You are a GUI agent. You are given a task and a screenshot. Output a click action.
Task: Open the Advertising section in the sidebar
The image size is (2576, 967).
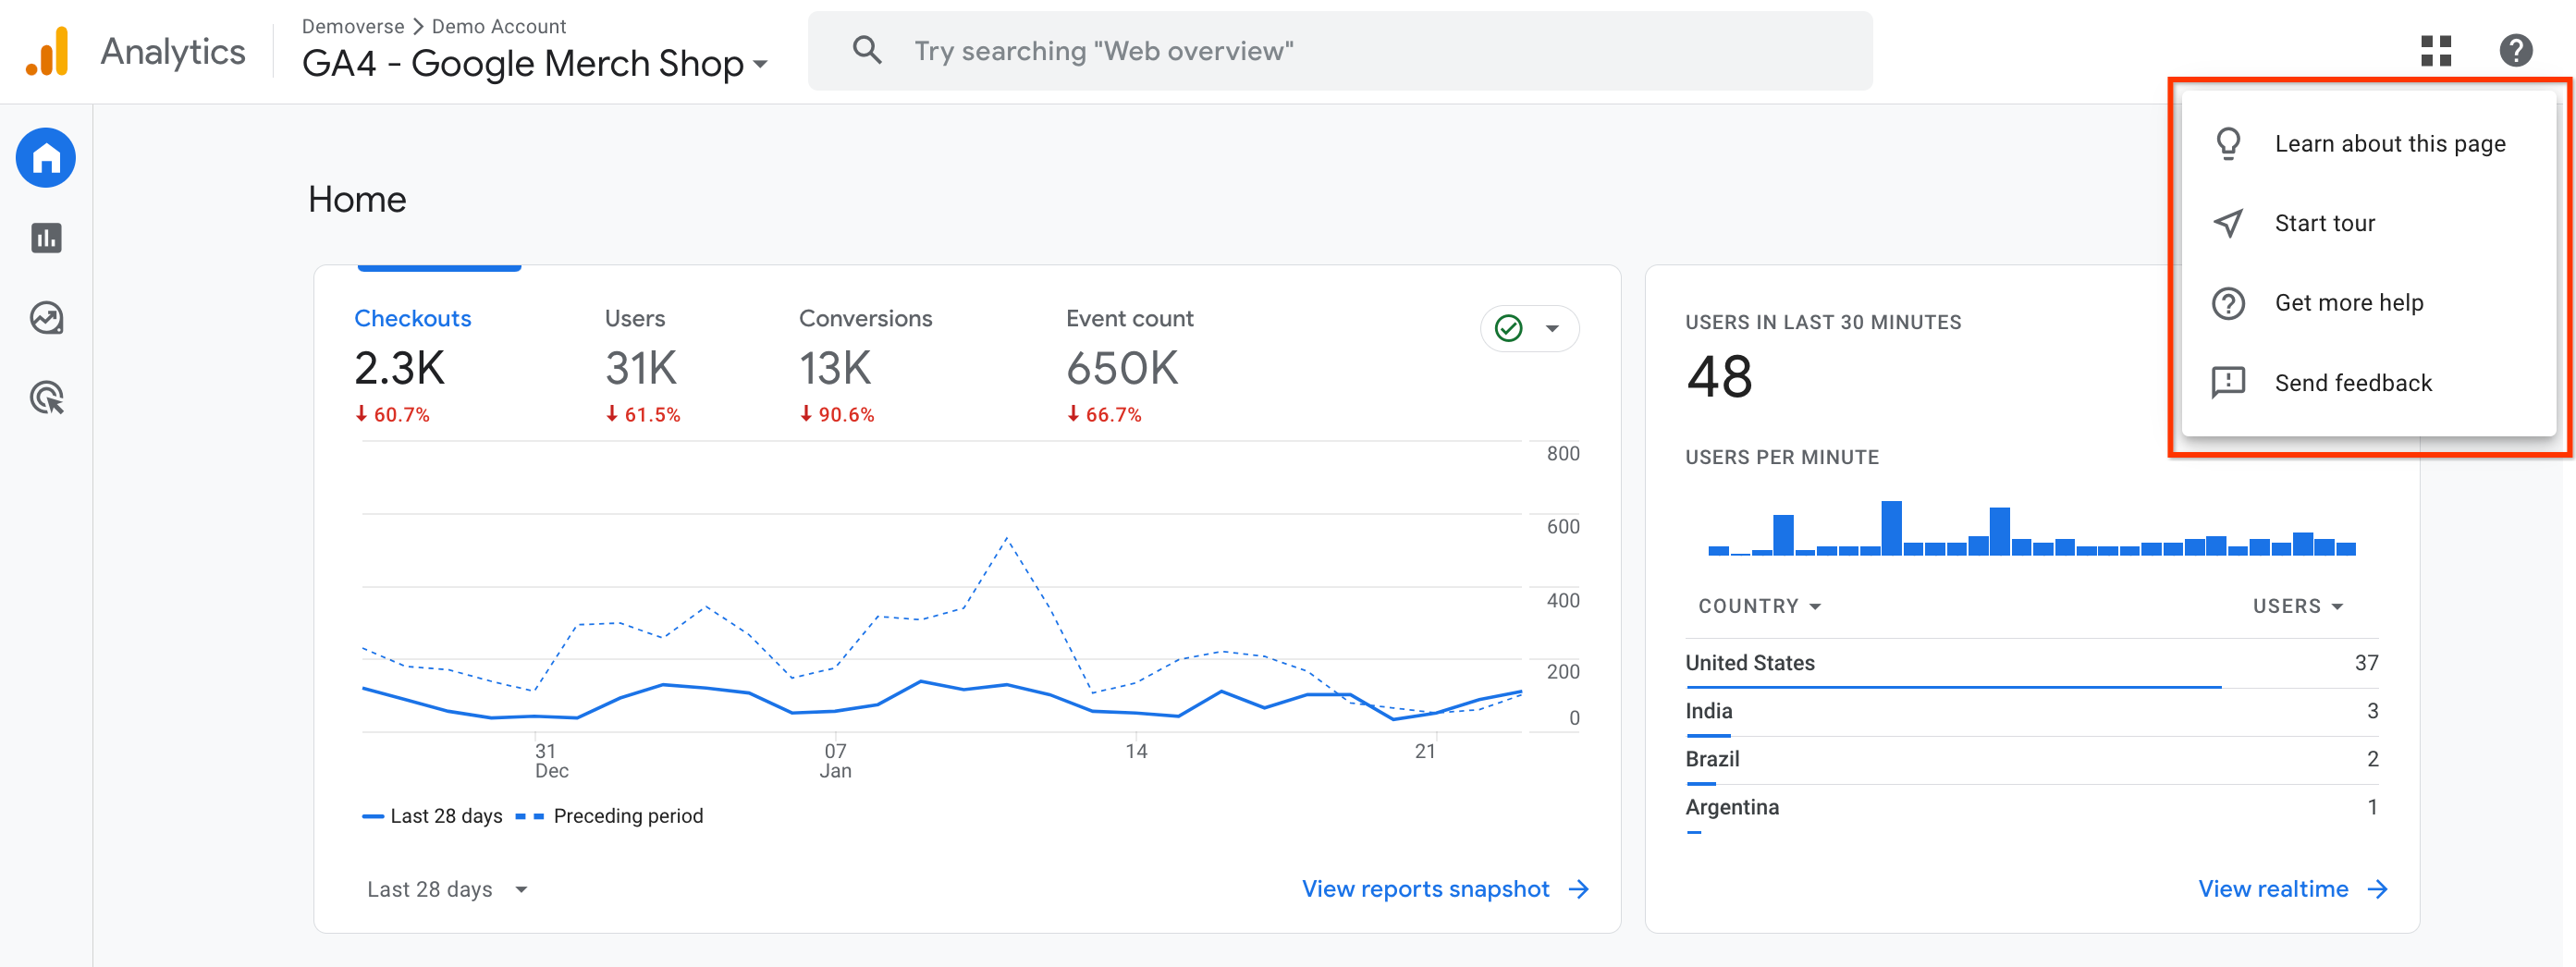click(45, 397)
